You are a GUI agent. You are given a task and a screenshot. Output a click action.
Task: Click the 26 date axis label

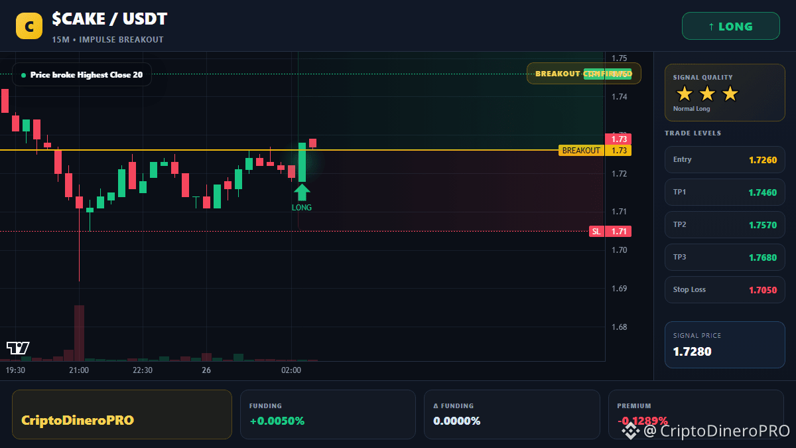(206, 370)
